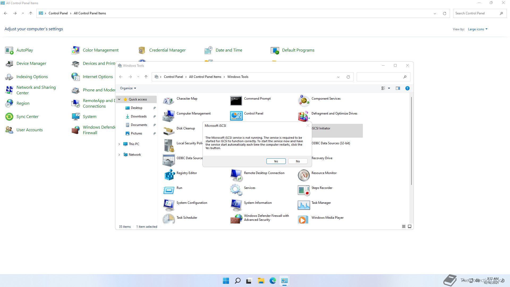Open Organize dropdown menu
The image size is (510, 287).
coord(128,88)
